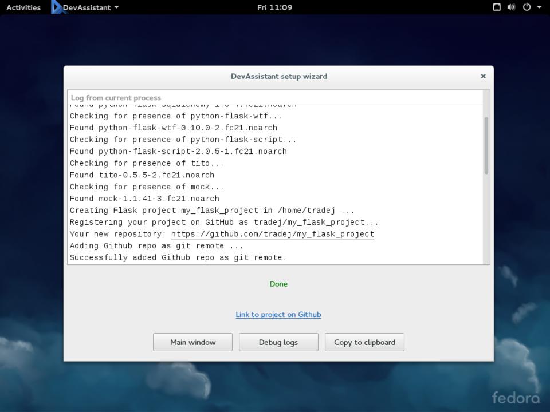Click the wired network icon in system tray

pyautogui.click(x=497, y=7)
